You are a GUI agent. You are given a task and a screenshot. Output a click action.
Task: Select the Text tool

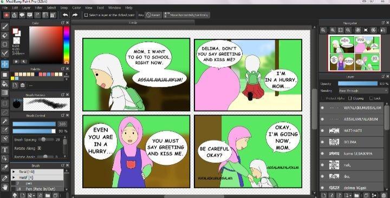tap(5, 149)
